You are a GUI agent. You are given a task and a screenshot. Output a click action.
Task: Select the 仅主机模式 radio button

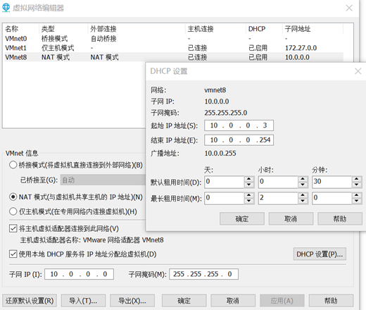click(13, 211)
